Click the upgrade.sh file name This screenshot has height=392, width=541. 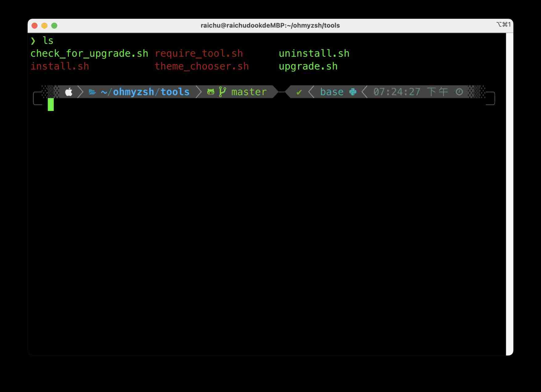coord(308,67)
